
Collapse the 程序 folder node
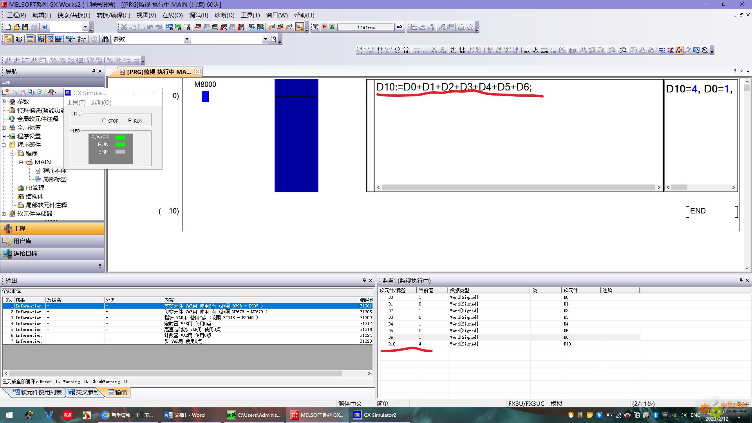13,153
